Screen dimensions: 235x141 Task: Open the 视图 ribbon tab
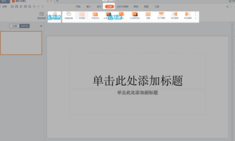tap(146, 7)
